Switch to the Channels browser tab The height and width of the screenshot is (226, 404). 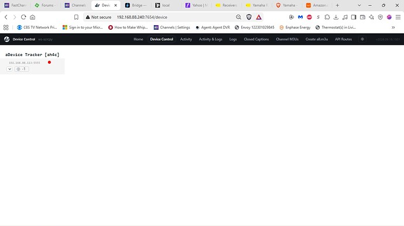75,5
